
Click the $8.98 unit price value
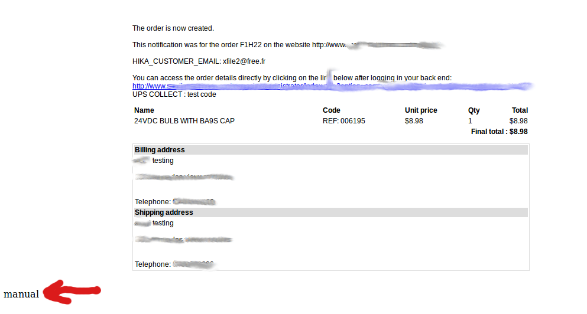coord(414,121)
